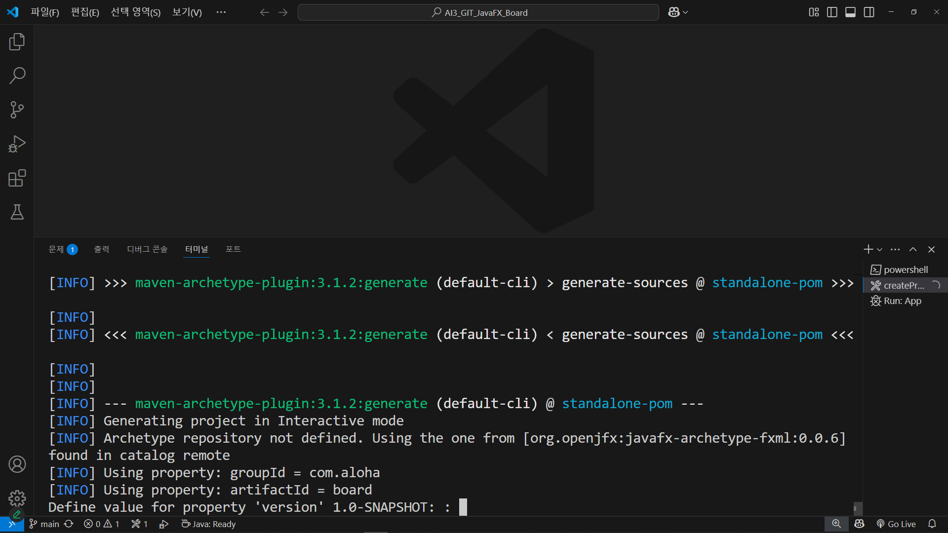Open the Testing flask view
The image size is (948, 533).
pos(17,212)
